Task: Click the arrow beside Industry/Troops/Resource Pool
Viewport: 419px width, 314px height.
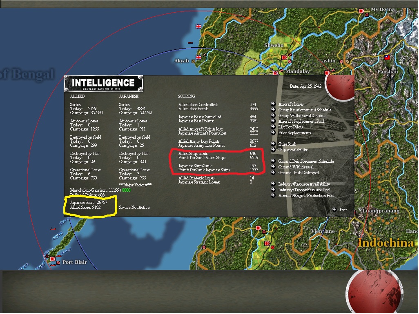Action: pos(273,190)
